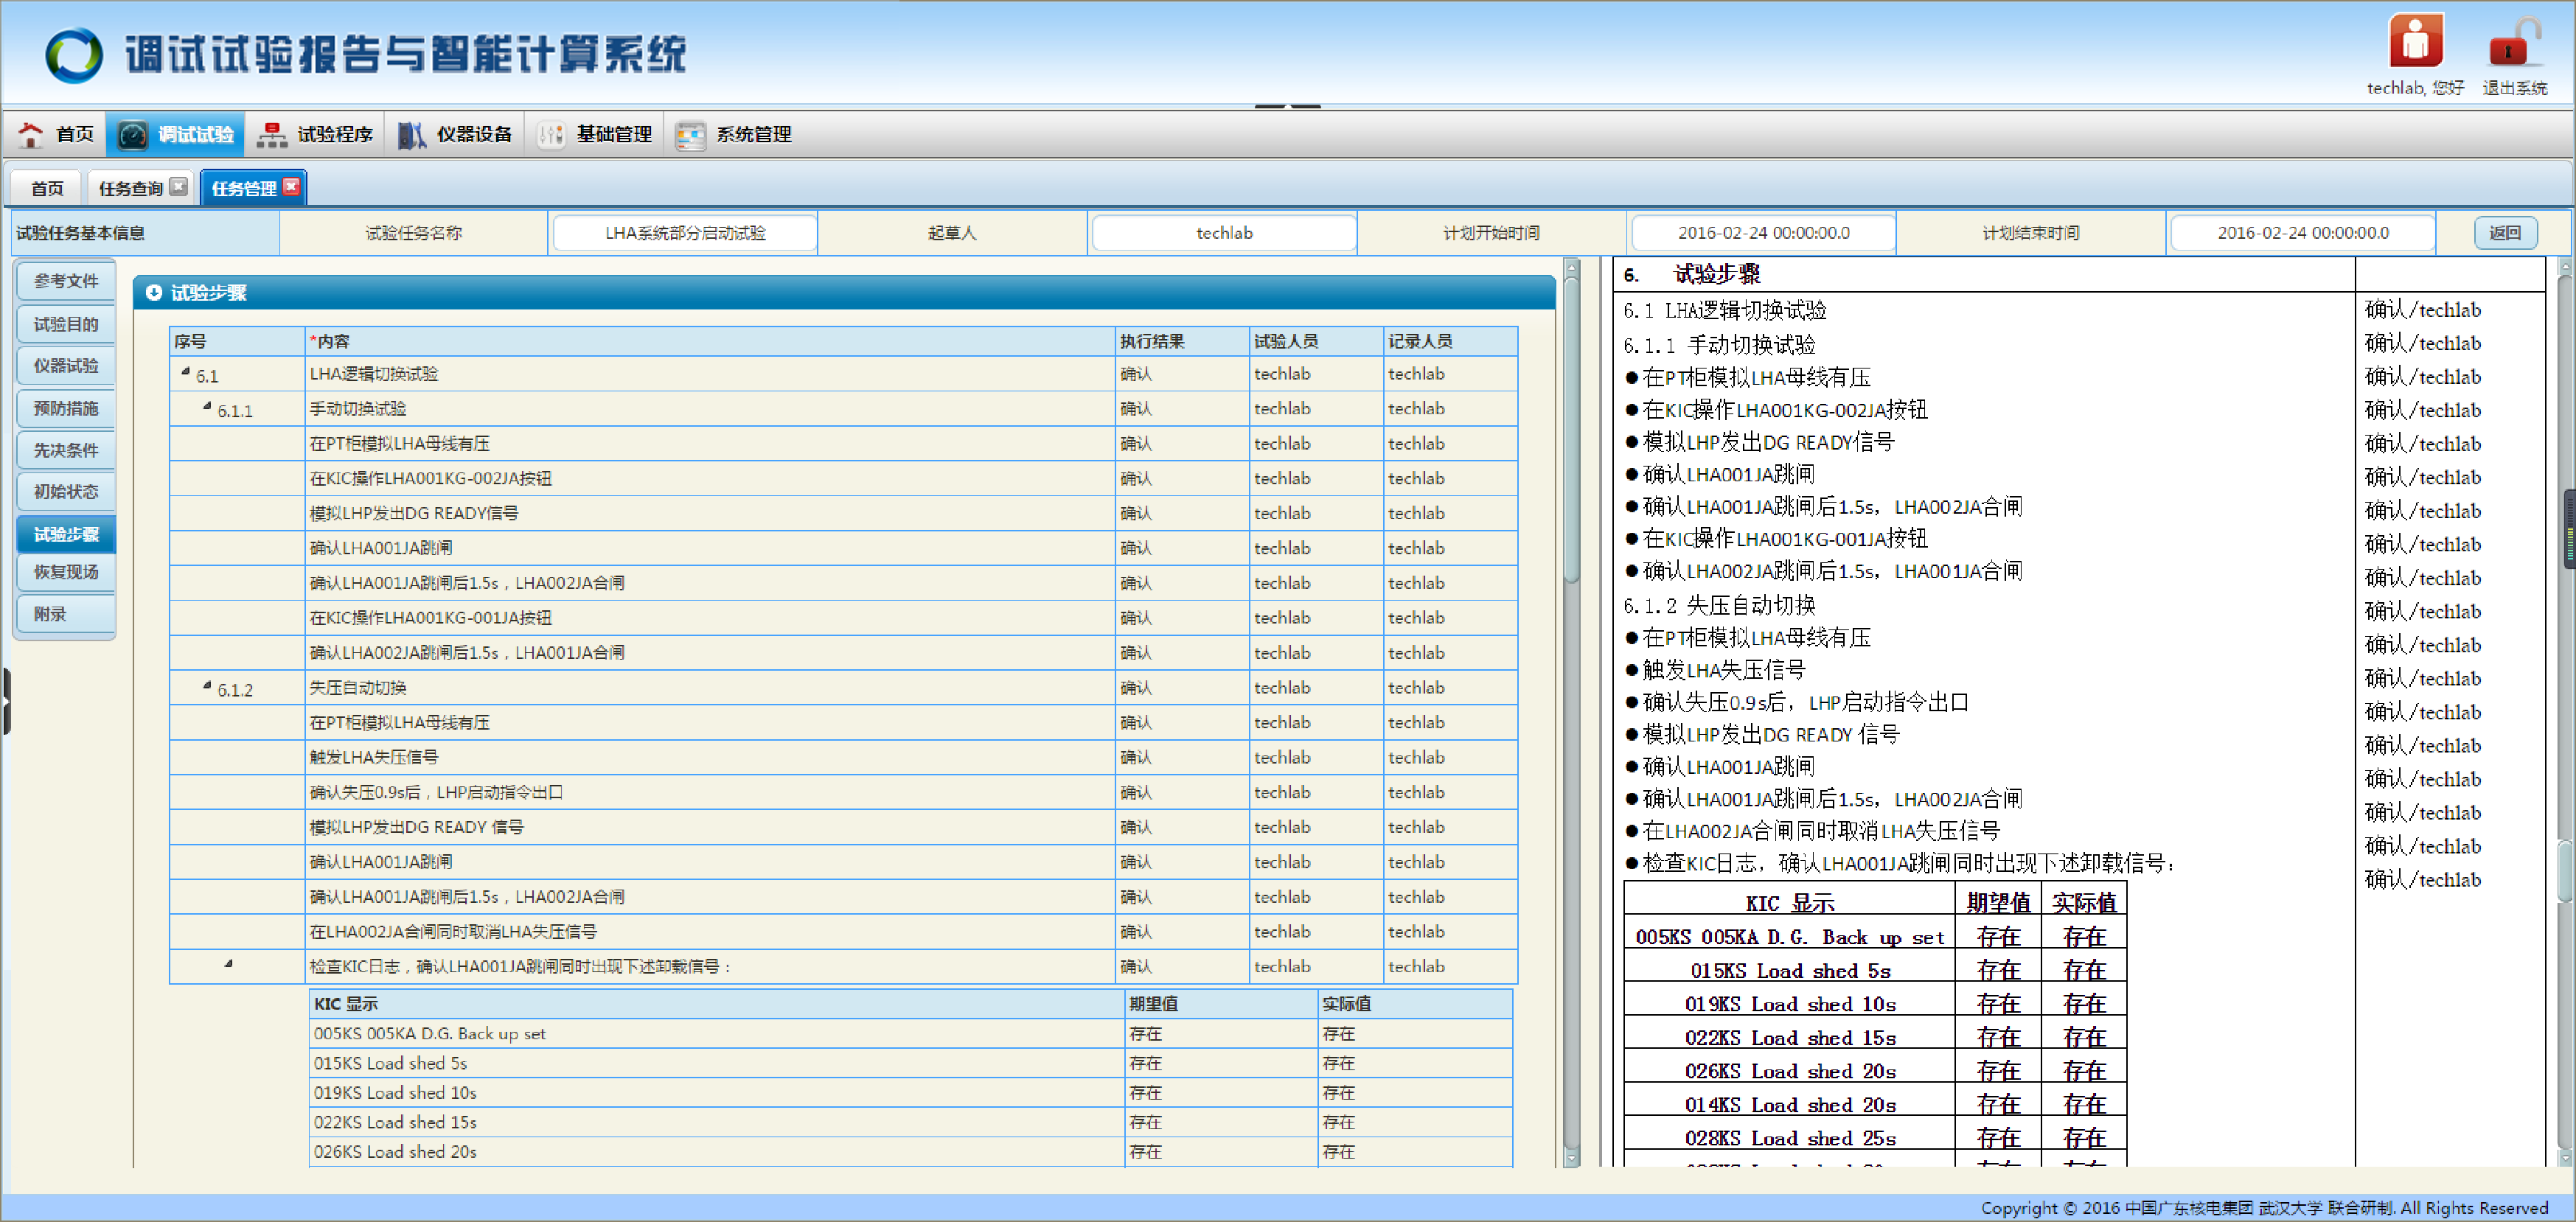The height and width of the screenshot is (1222, 2576).
Task: Collapse the 试验步骤 panel header icon
Action: [x=153, y=292]
